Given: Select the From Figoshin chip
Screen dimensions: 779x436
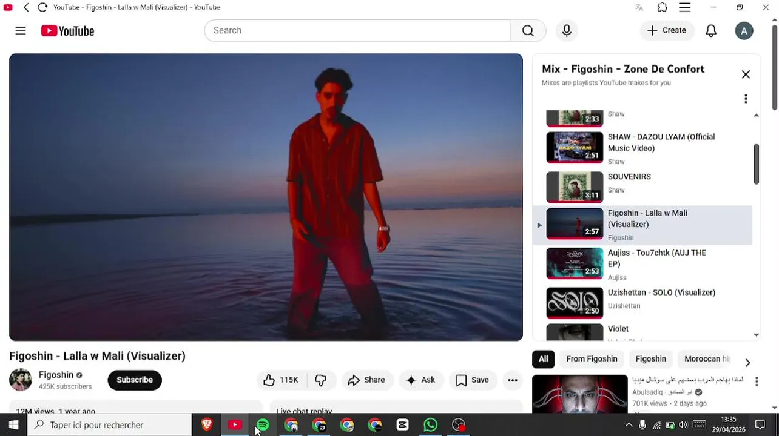Looking at the screenshot, I should [x=592, y=358].
